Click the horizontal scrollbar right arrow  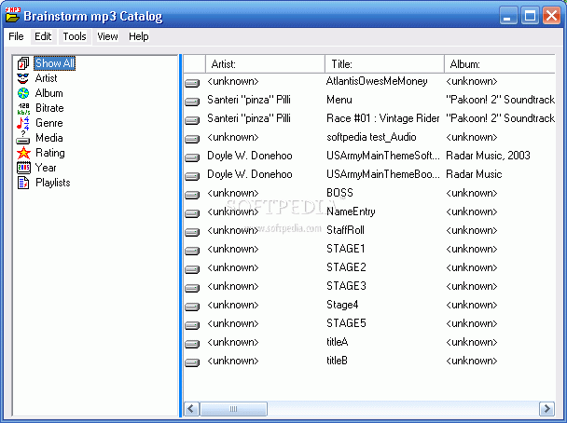[547, 409]
